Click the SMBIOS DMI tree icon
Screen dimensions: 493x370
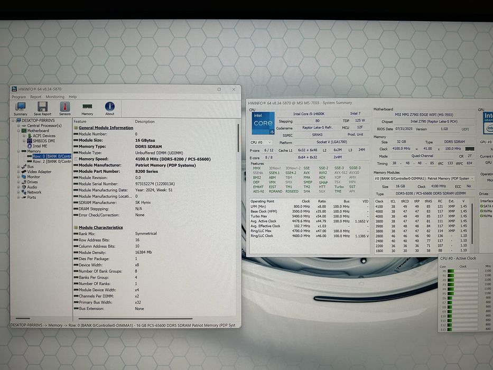point(30,141)
